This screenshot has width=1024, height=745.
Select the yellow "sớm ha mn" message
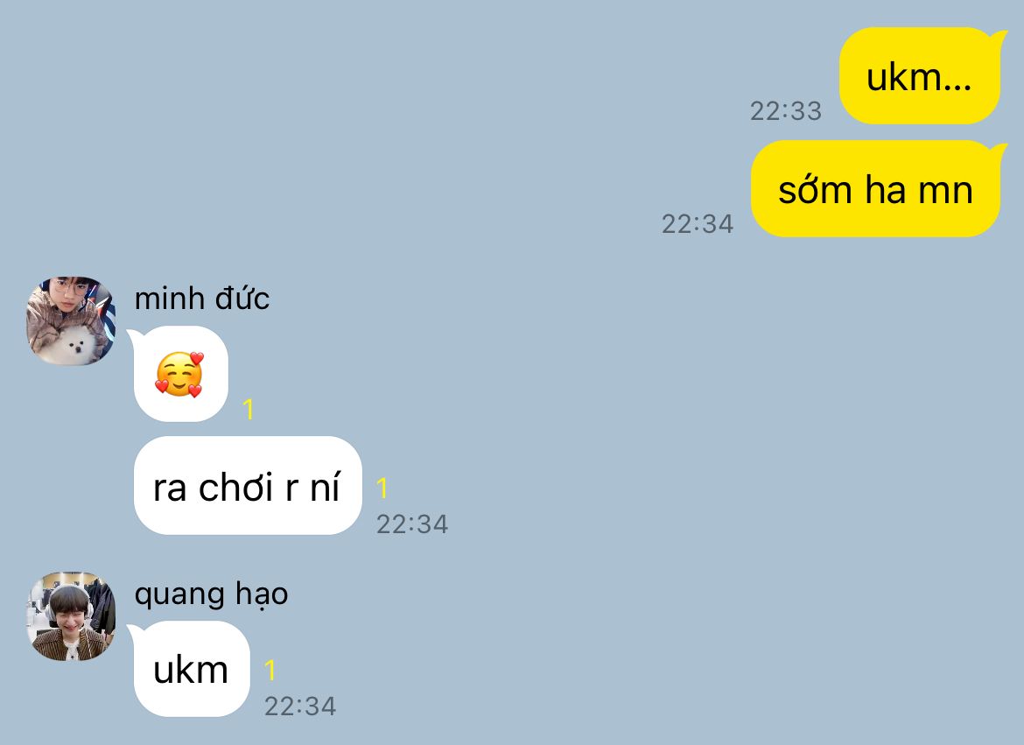point(875,189)
